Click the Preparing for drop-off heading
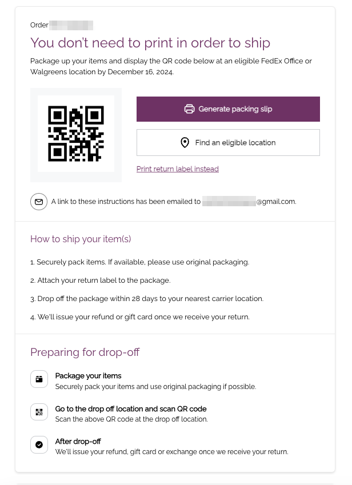Screen dimensions: 352x485 [x=85, y=352]
